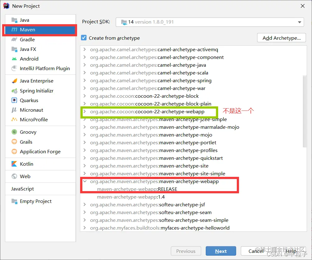Select JavaScript project type
Viewport: 312px width, 260px height.
[x=40, y=189]
